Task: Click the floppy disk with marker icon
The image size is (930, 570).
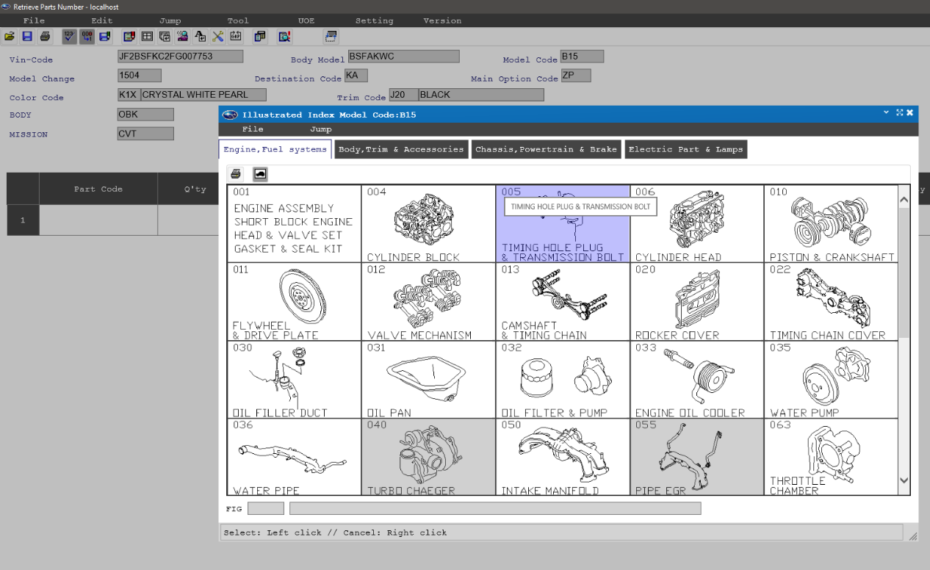Action: pyautogui.click(x=105, y=36)
